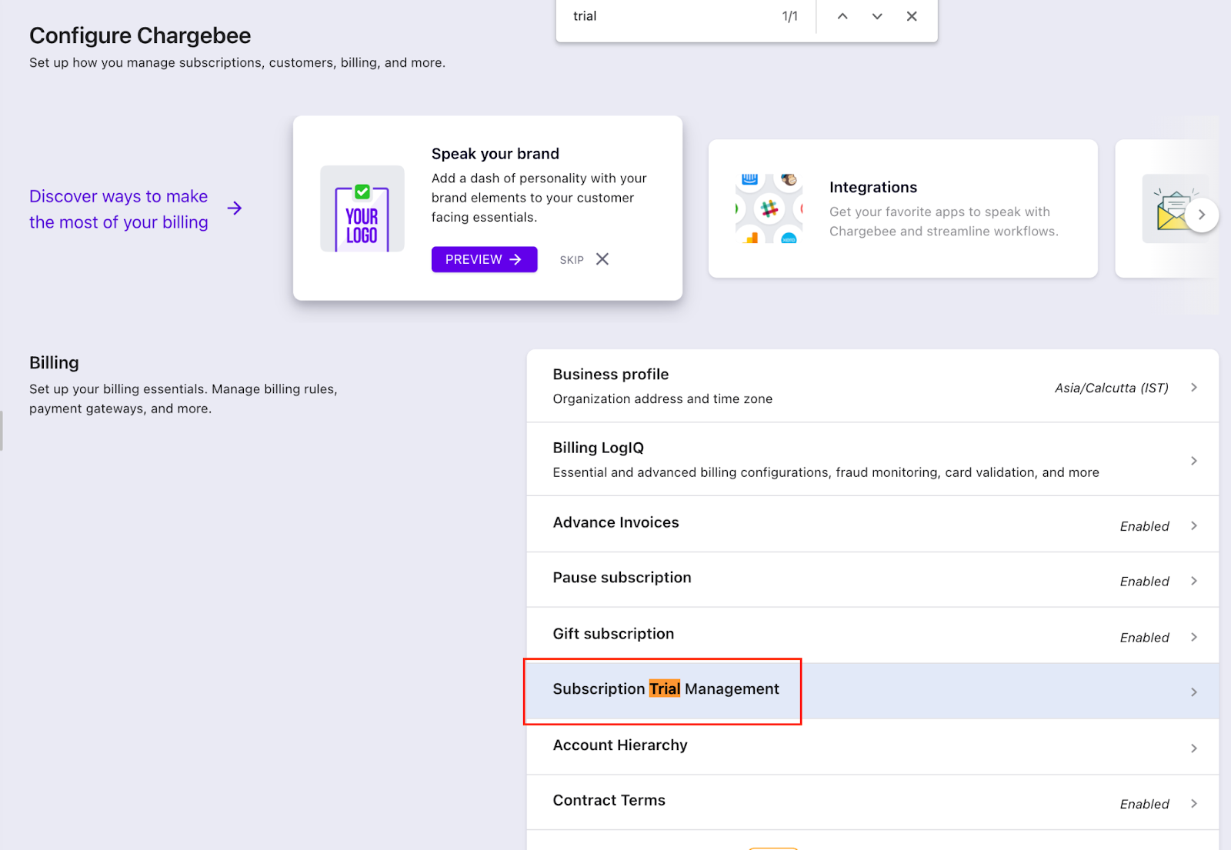
Task: Dismiss Speak your brand card with X
Action: [x=602, y=259]
